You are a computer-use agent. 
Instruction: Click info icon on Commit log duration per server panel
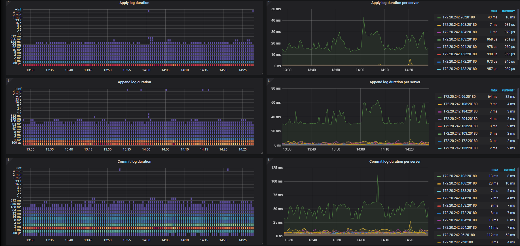(x=269, y=160)
